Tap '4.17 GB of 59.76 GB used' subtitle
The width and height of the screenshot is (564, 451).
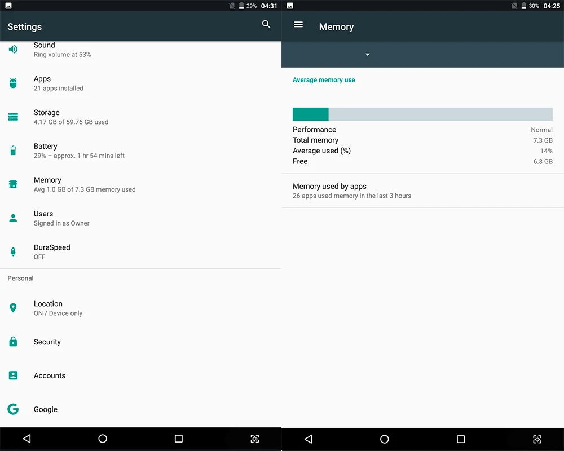point(71,122)
